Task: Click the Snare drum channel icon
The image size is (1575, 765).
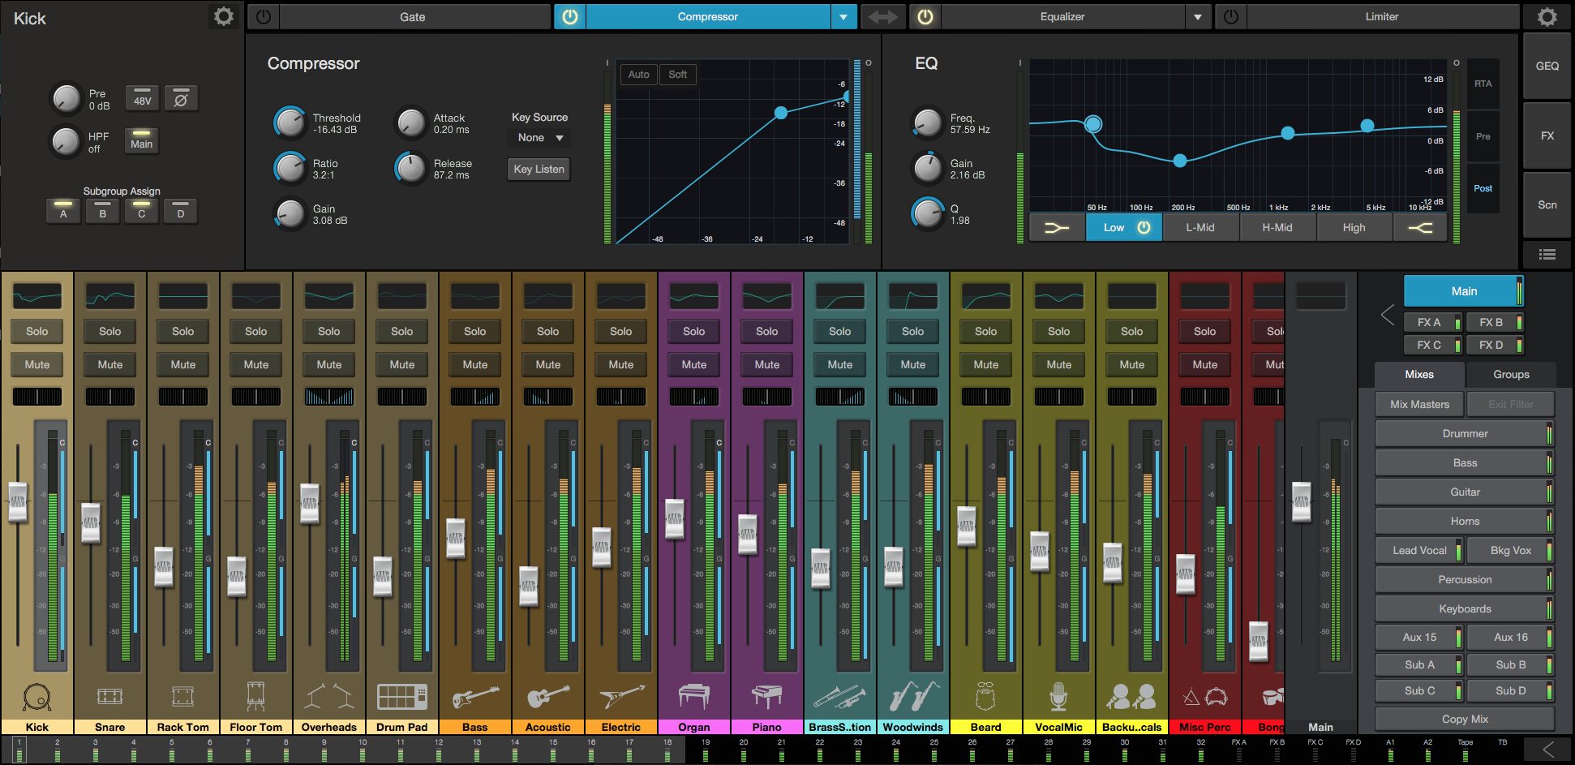Action: (109, 696)
